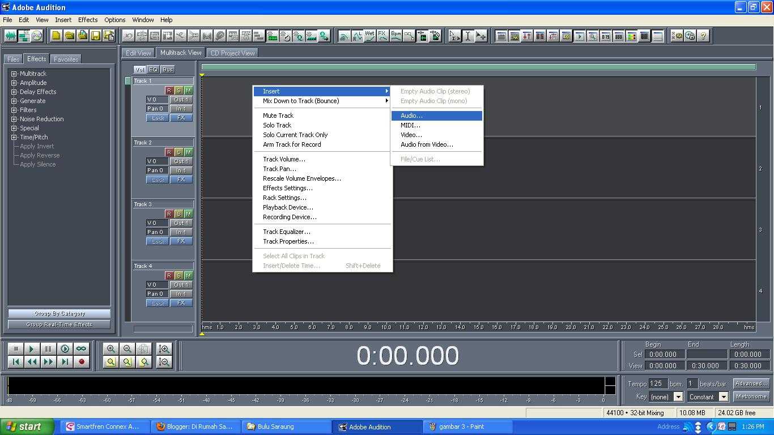Switch to the Files panel tab
This screenshot has width=774, height=435.
(x=14, y=59)
